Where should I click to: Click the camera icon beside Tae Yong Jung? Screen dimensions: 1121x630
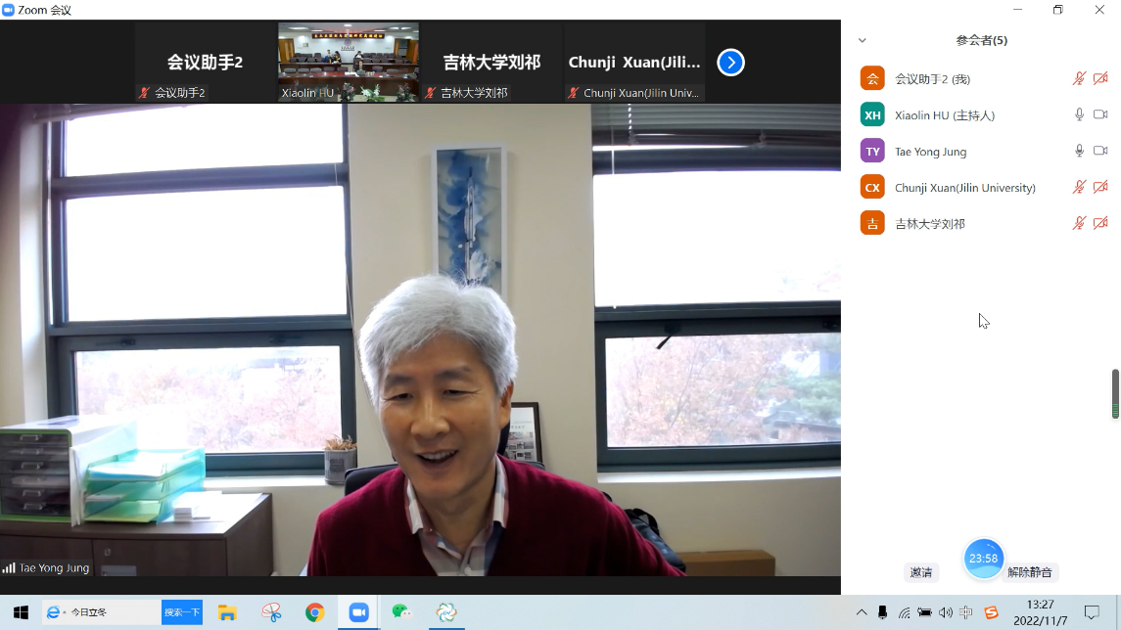(x=1100, y=151)
